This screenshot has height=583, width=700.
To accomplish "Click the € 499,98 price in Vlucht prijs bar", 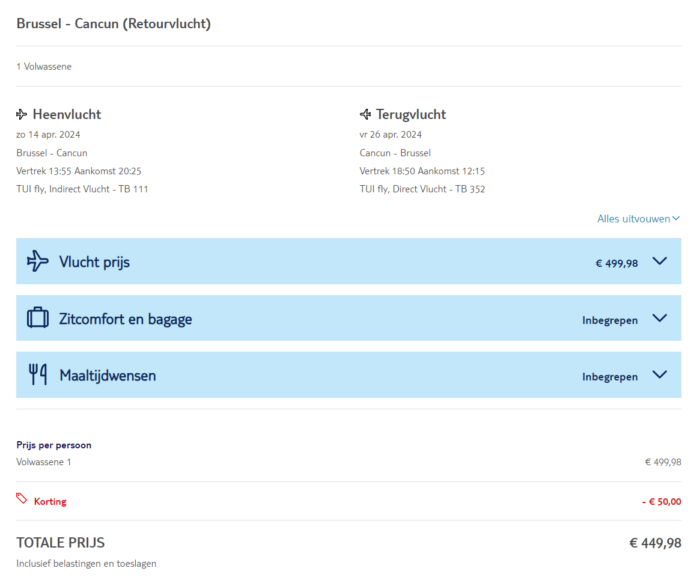I will tap(616, 263).
